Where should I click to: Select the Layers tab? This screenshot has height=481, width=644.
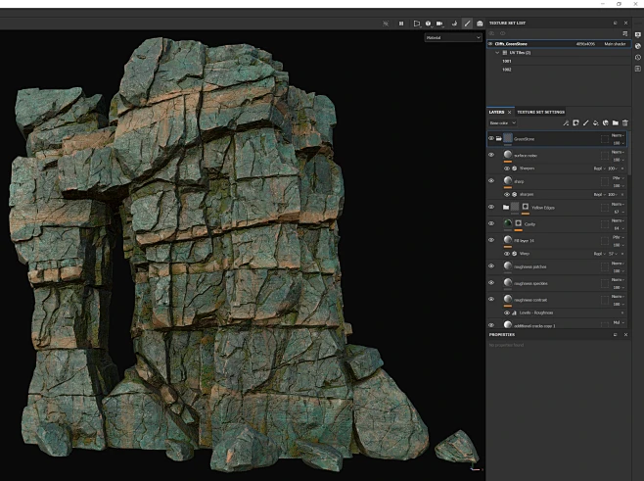coord(496,112)
